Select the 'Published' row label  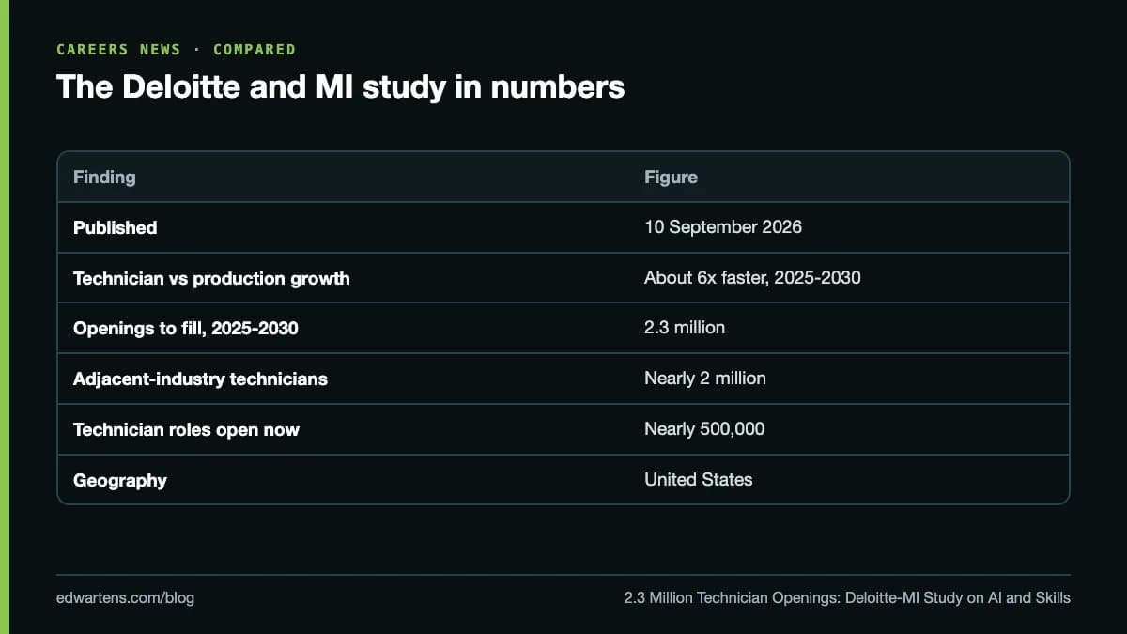tap(115, 227)
